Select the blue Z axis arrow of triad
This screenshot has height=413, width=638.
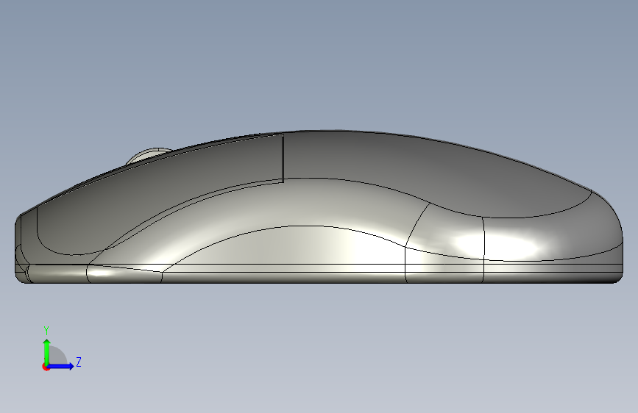click(x=61, y=366)
